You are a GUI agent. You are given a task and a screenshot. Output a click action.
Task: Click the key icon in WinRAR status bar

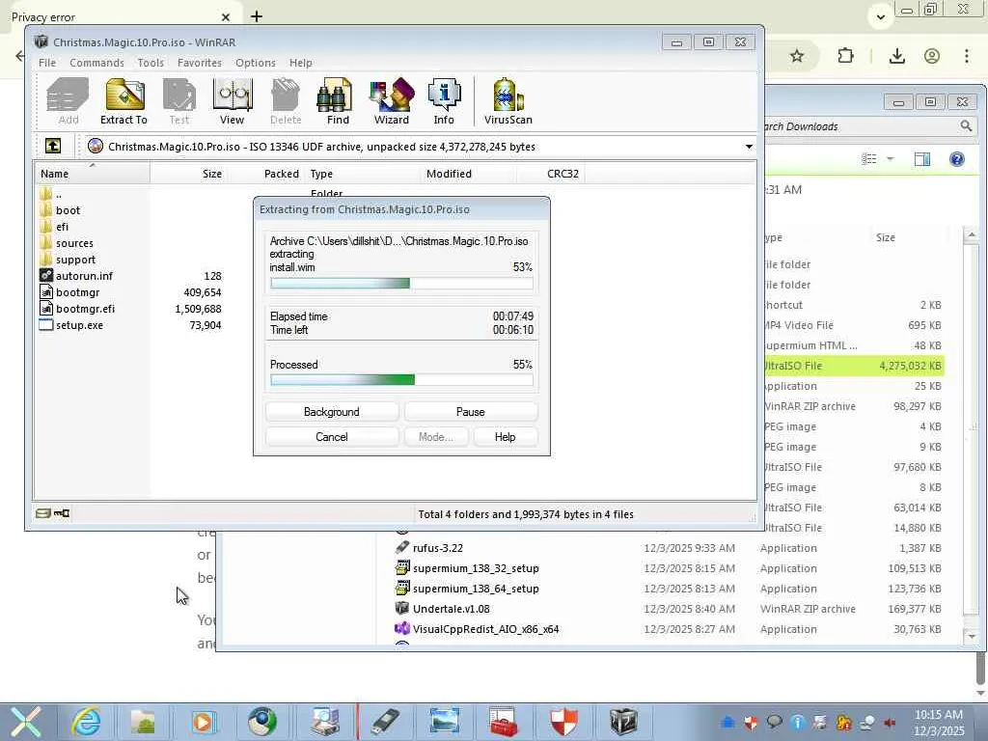click(62, 513)
